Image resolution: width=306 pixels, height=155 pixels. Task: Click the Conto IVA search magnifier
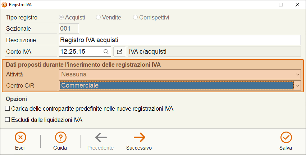106,52
